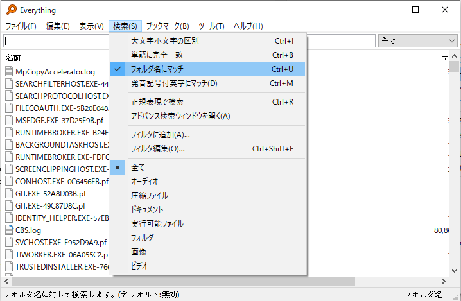Screen dimensions: 461x301
Task: Click the Everything magnifier app icon
Action: [12, 10]
